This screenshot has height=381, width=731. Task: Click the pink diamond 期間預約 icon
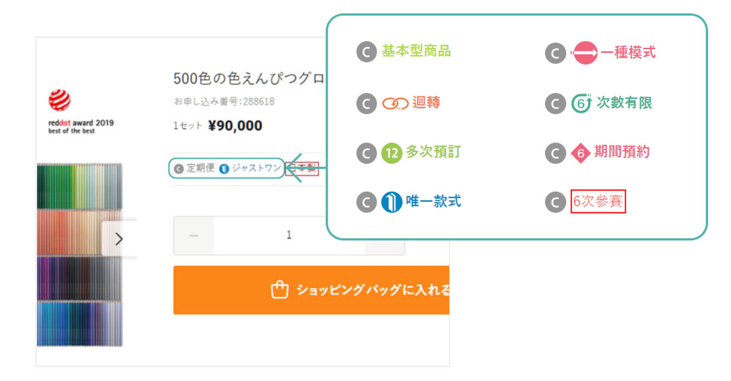point(581,153)
